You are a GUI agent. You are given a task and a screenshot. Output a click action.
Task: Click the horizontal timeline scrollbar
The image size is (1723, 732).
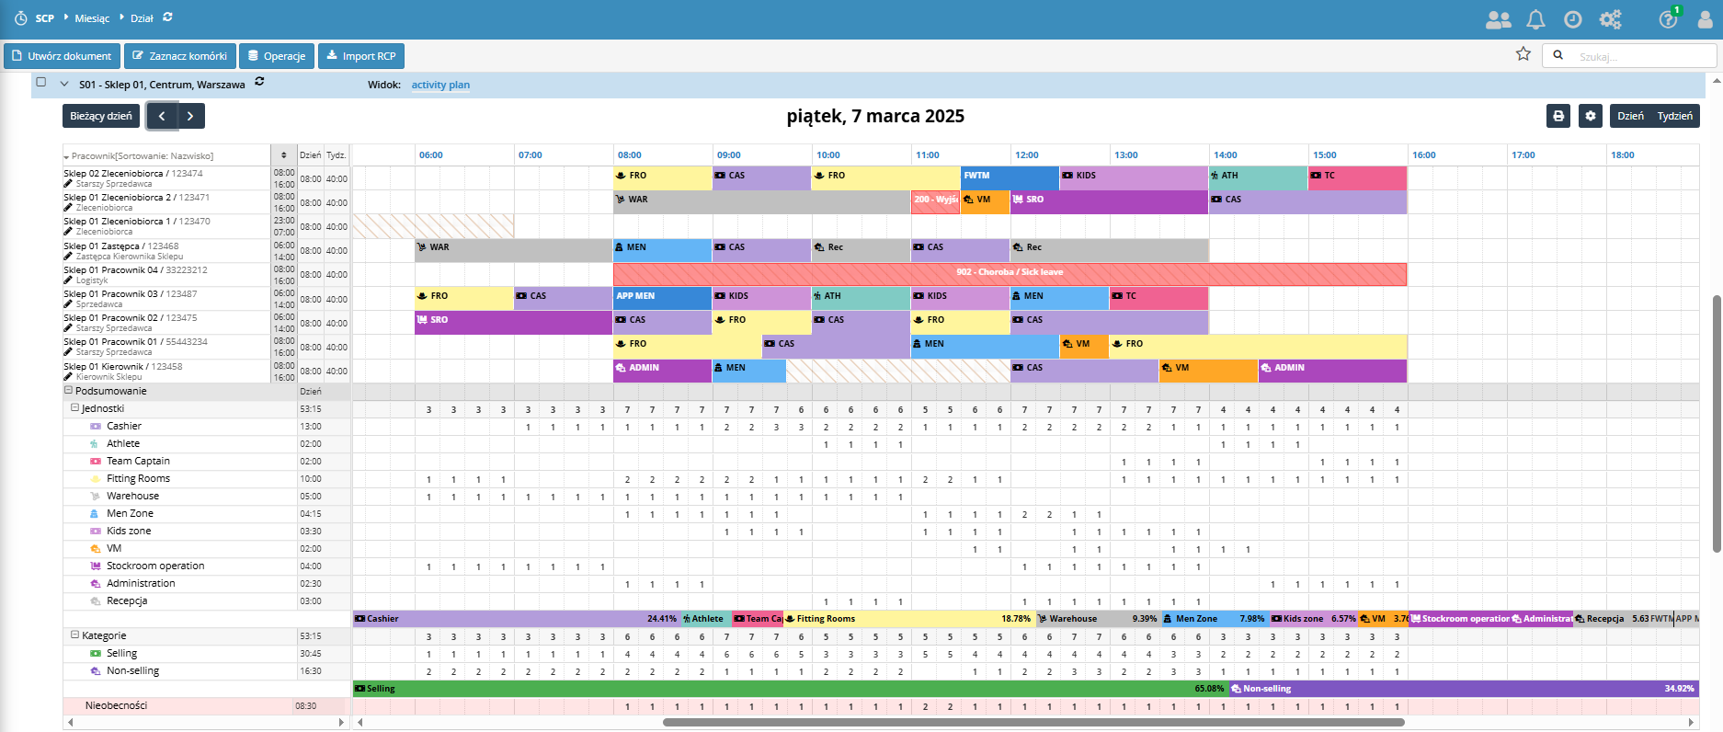pyautogui.click(x=1033, y=723)
